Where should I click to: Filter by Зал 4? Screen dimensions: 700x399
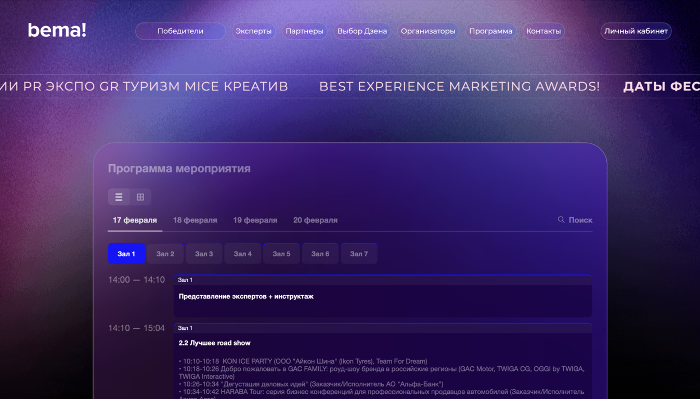243,254
